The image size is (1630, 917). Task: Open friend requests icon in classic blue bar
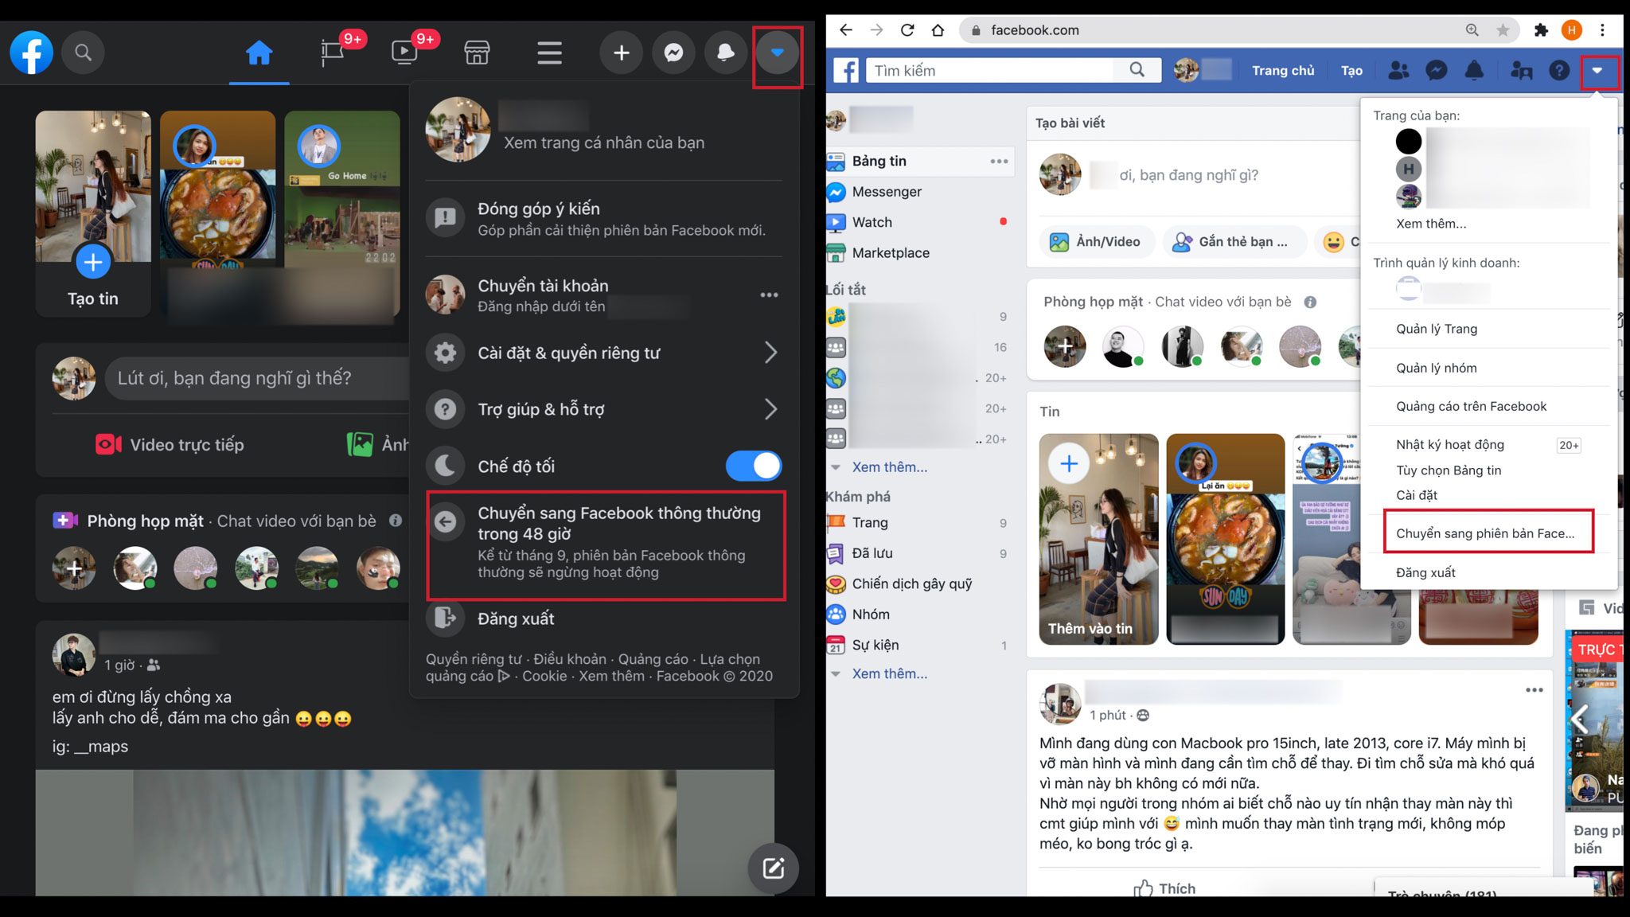[x=1398, y=71]
